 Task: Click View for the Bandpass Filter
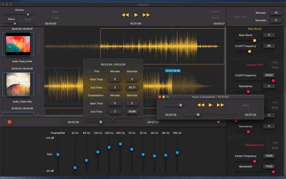(x=275, y=142)
